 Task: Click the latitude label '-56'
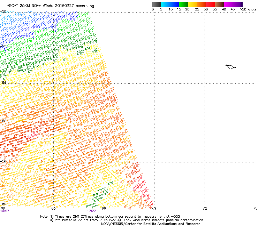pos(3,121)
